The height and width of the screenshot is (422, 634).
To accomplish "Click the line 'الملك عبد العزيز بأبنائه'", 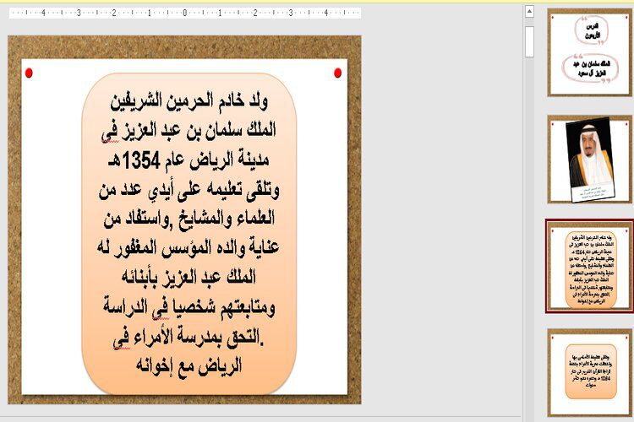I will point(189,277).
